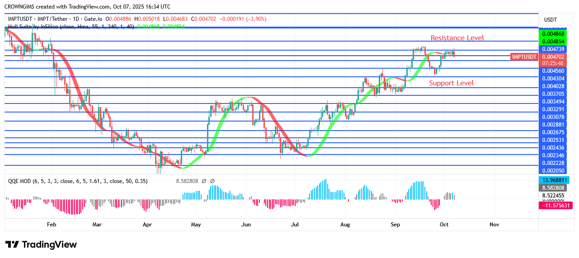This screenshot has width=579, height=258.
Task: Click the Jul label on the time axis
Action: pos(295,224)
